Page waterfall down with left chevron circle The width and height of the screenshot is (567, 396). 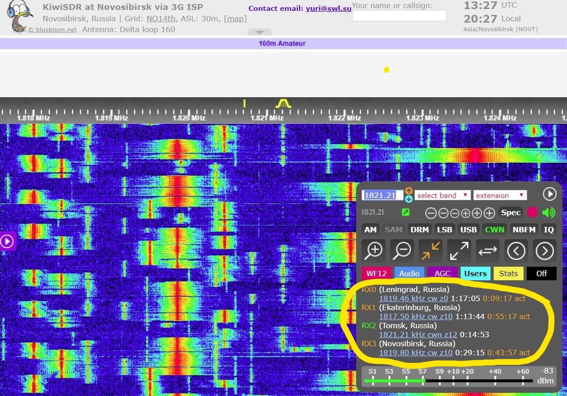(516, 250)
